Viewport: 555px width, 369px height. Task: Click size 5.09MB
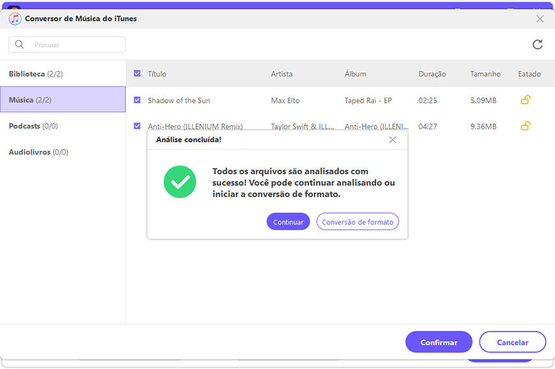pyautogui.click(x=483, y=101)
